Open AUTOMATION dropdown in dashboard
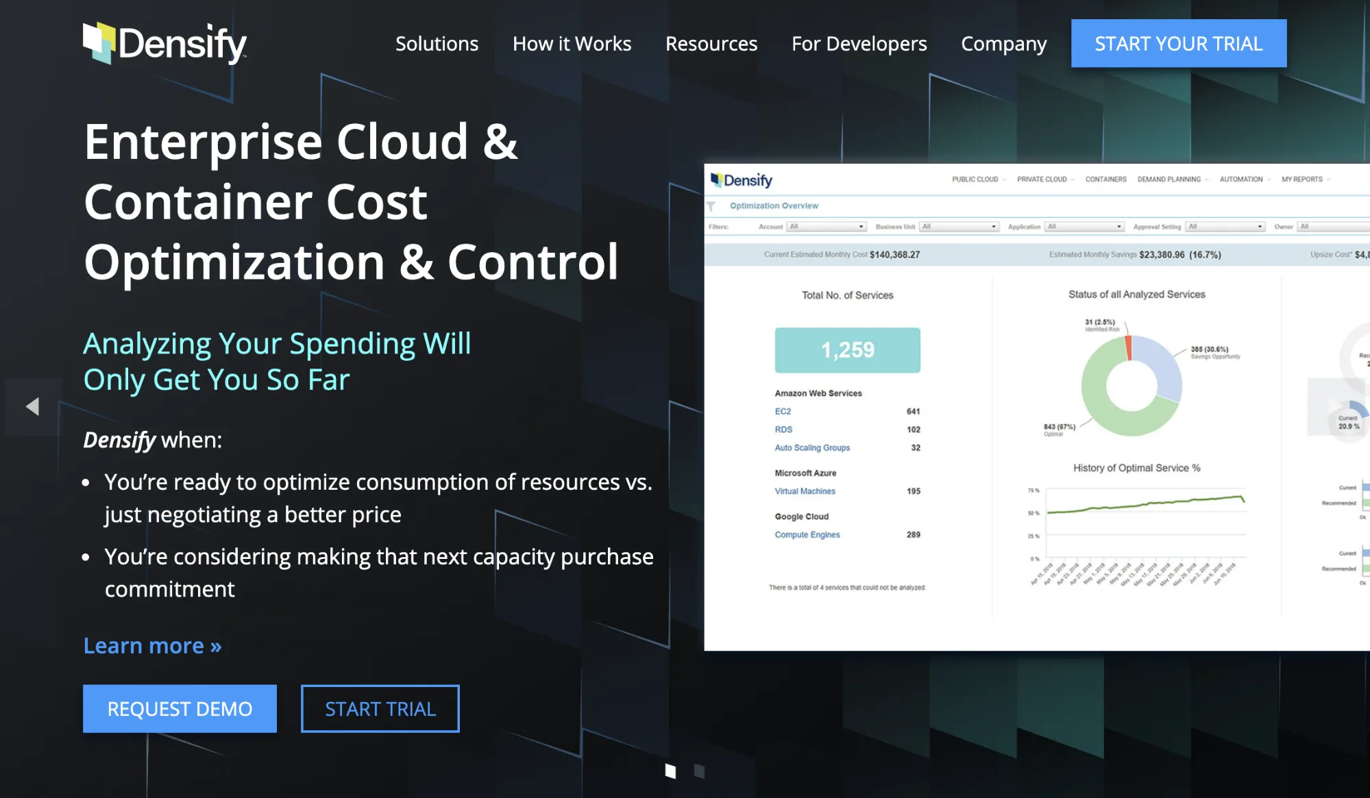The image size is (1370, 798). [1245, 179]
